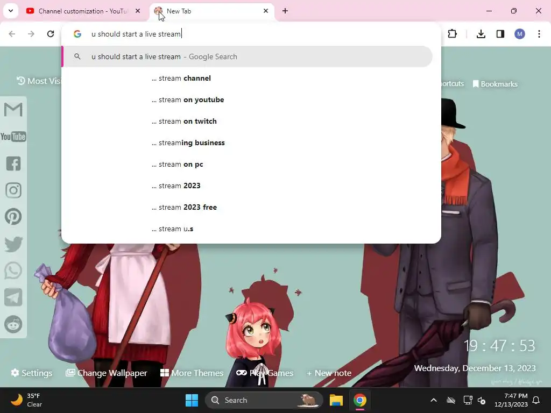
Task: Click the browser forward arrow
Action: [31, 34]
